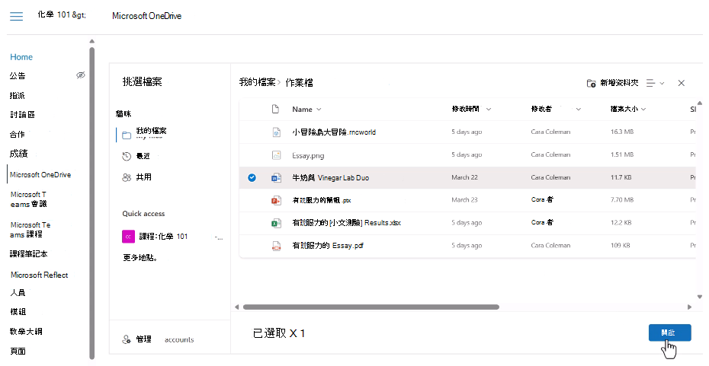
Task: Click the mcworld file icon
Action: [276, 132]
